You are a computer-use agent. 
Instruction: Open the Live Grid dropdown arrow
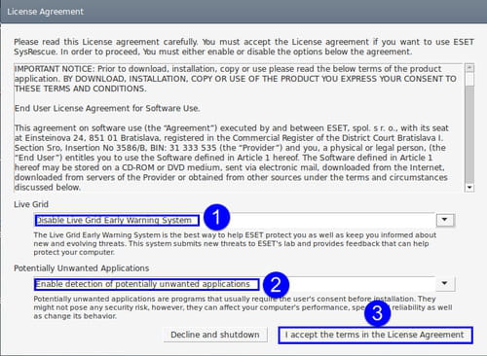pos(445,220)
